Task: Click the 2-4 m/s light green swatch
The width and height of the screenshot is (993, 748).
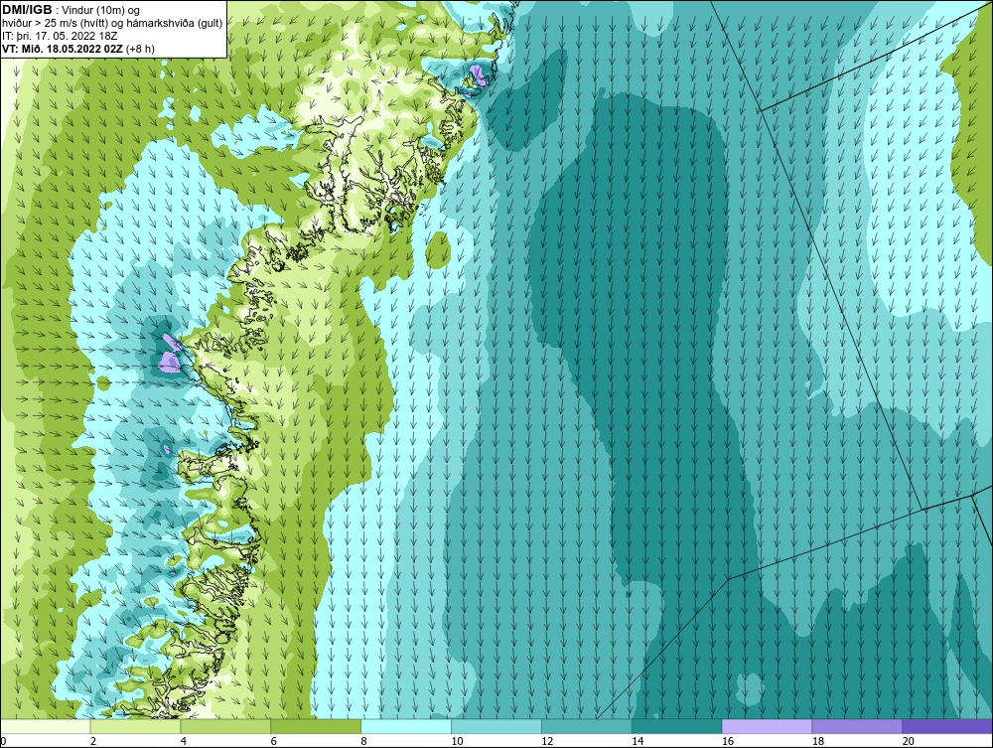Action: point(135,726)
